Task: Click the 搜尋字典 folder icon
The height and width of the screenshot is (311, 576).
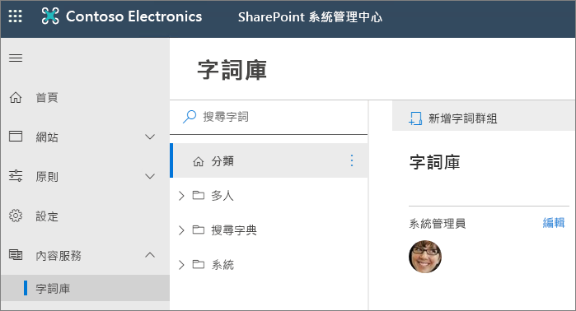Action: pos(199,230)
